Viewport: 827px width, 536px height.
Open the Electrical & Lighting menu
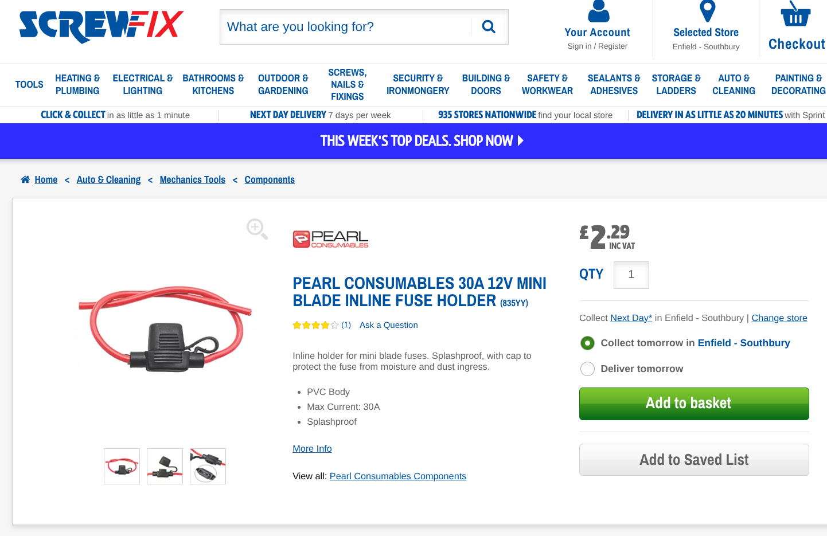pyautogui.click(x=142, y=84)
